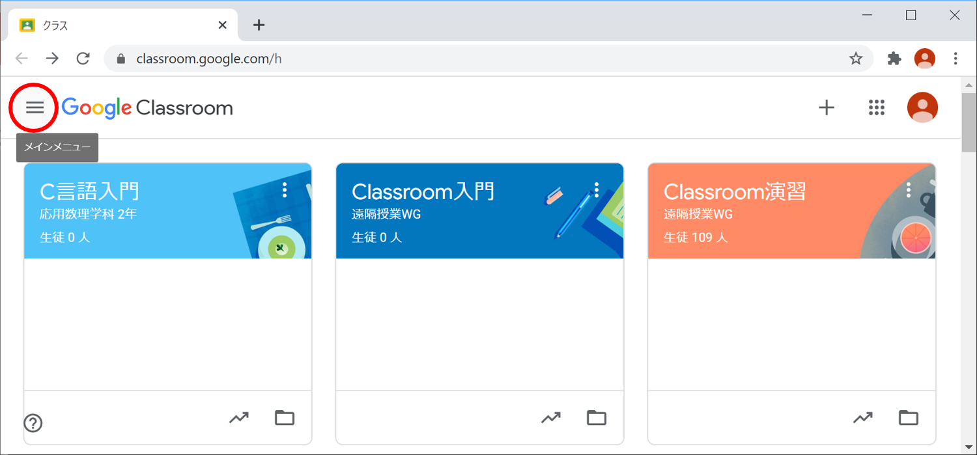Click 応用数理学科 2年 subtitle on C言語入門 card
Viewport: 977px width, 455px height.
point(89,214)
